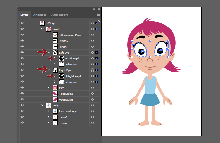The height and width of the screenshot is (143, 220).
Task: Hide the body layer eye icon
Action: [22, 105]
